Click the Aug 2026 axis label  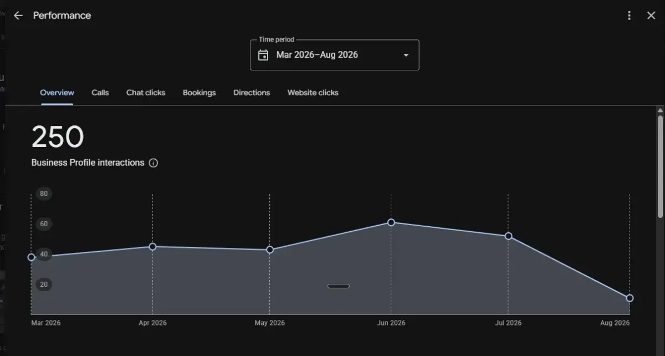point(615,323)
